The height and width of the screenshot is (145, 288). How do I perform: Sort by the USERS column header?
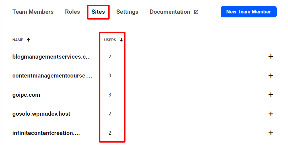tap(110, 40)
